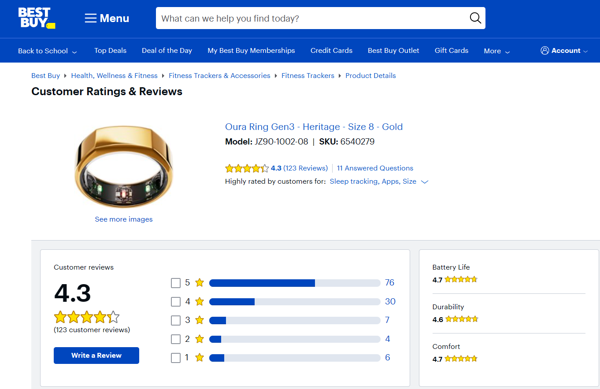Click the 5-star row star icon

coord(200,282)
